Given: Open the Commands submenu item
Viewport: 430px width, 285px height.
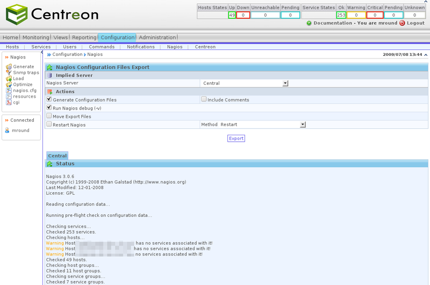Looking at the screenshot, I should [x=102, y=47].
